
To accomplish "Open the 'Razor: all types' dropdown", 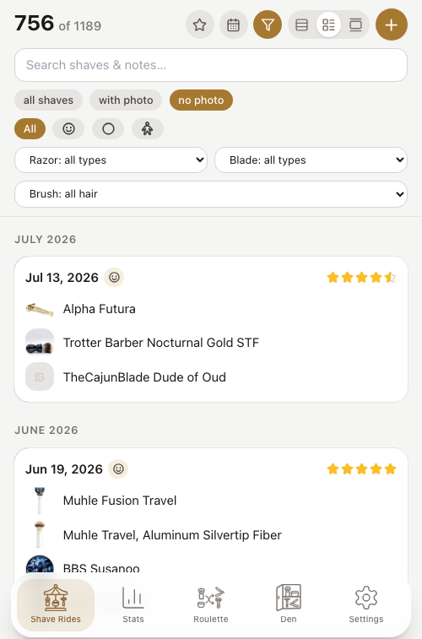I will (x=111, y=160).
